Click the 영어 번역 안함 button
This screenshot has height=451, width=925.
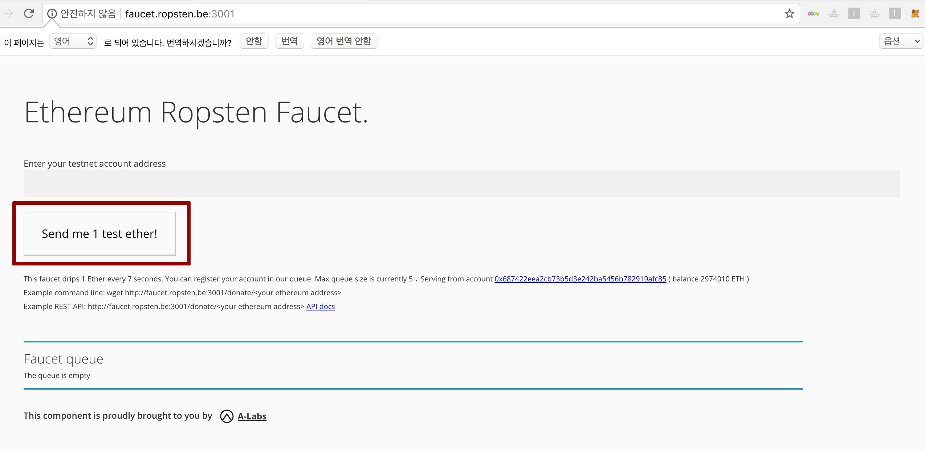pyautogui.click(x=344, y=41)
